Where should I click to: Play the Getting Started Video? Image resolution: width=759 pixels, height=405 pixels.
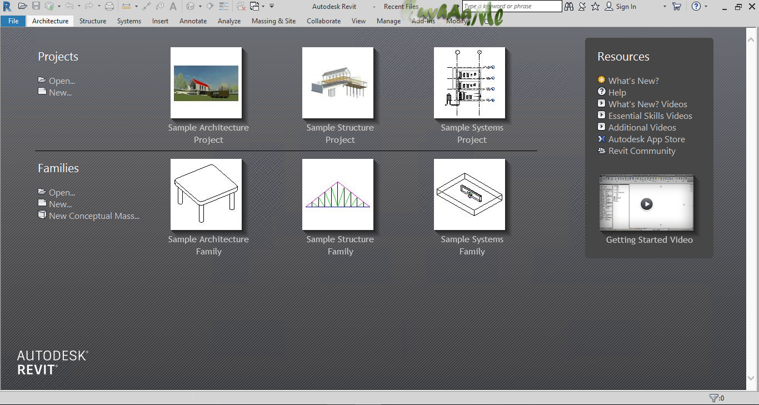click(646, 204)
